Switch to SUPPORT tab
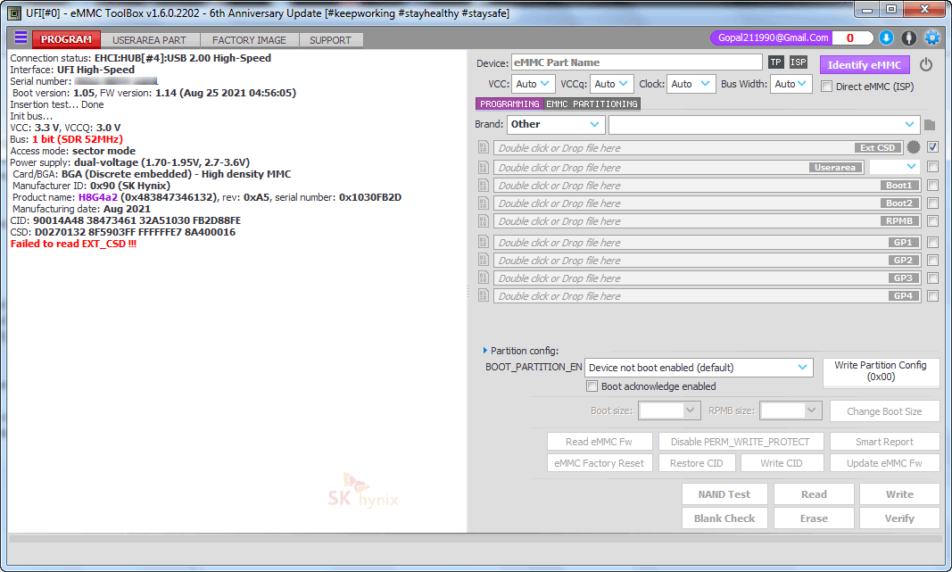Image resolution: width=952 pixels, height=572 pixels. pyautogui.click(x=330, y=40)
